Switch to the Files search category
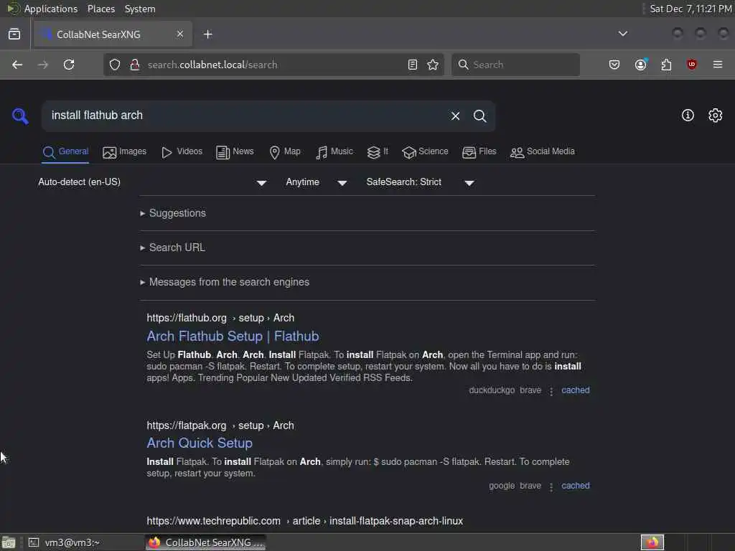Screen dimensions: 735x551 click(x=479, y=152)
